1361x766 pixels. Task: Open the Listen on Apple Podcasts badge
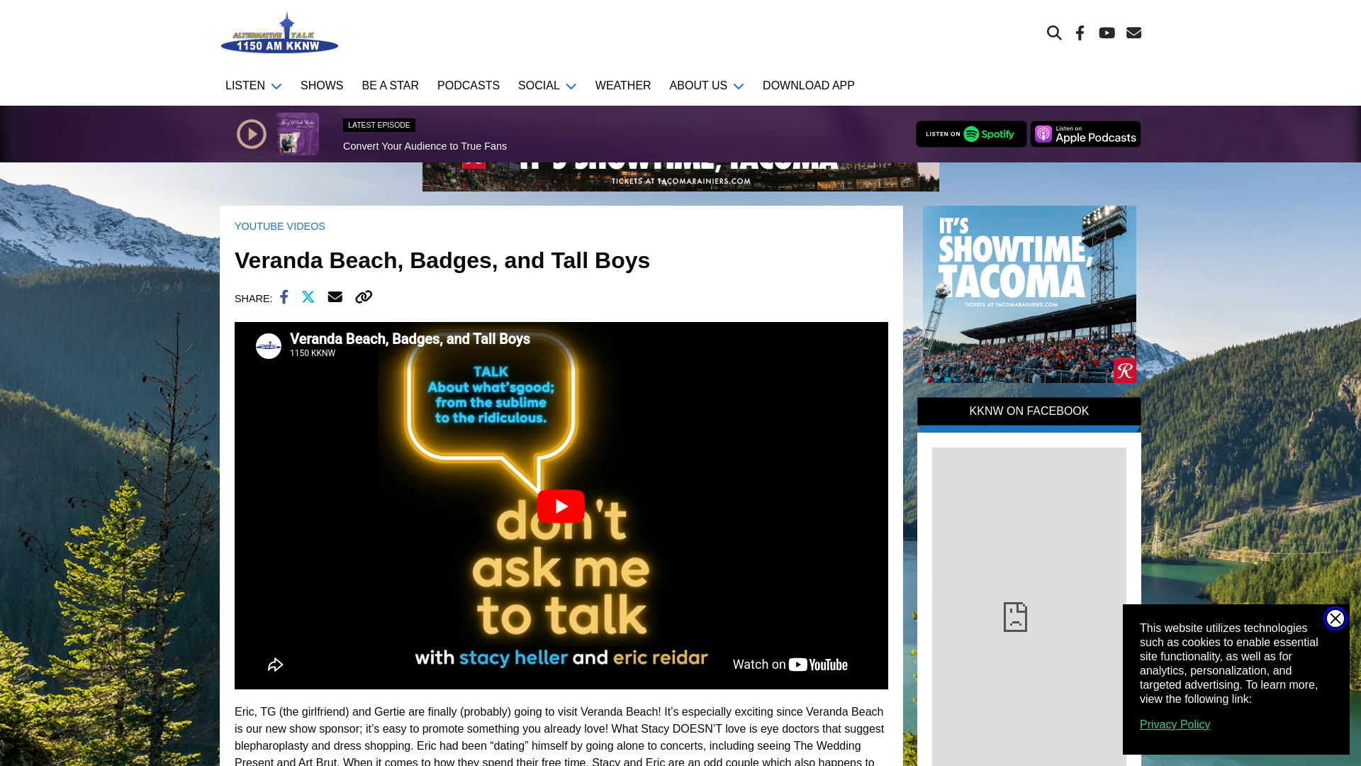(x=1085, y=134)
